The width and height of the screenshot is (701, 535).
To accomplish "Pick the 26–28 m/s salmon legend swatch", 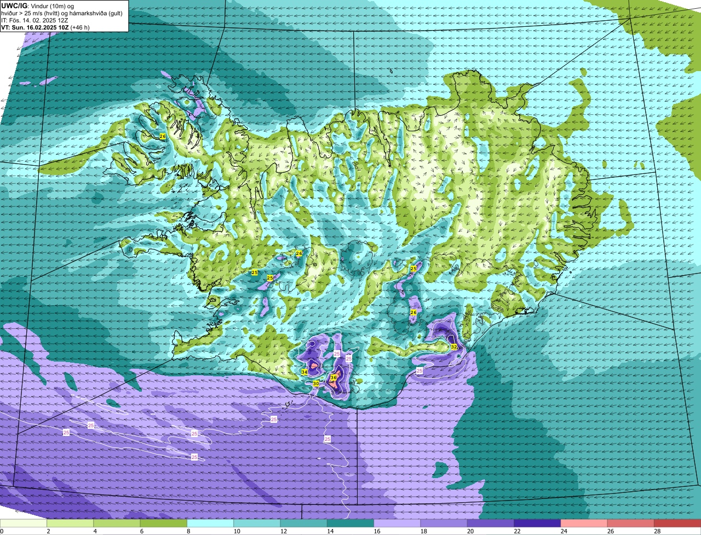I will pos(631,524).
